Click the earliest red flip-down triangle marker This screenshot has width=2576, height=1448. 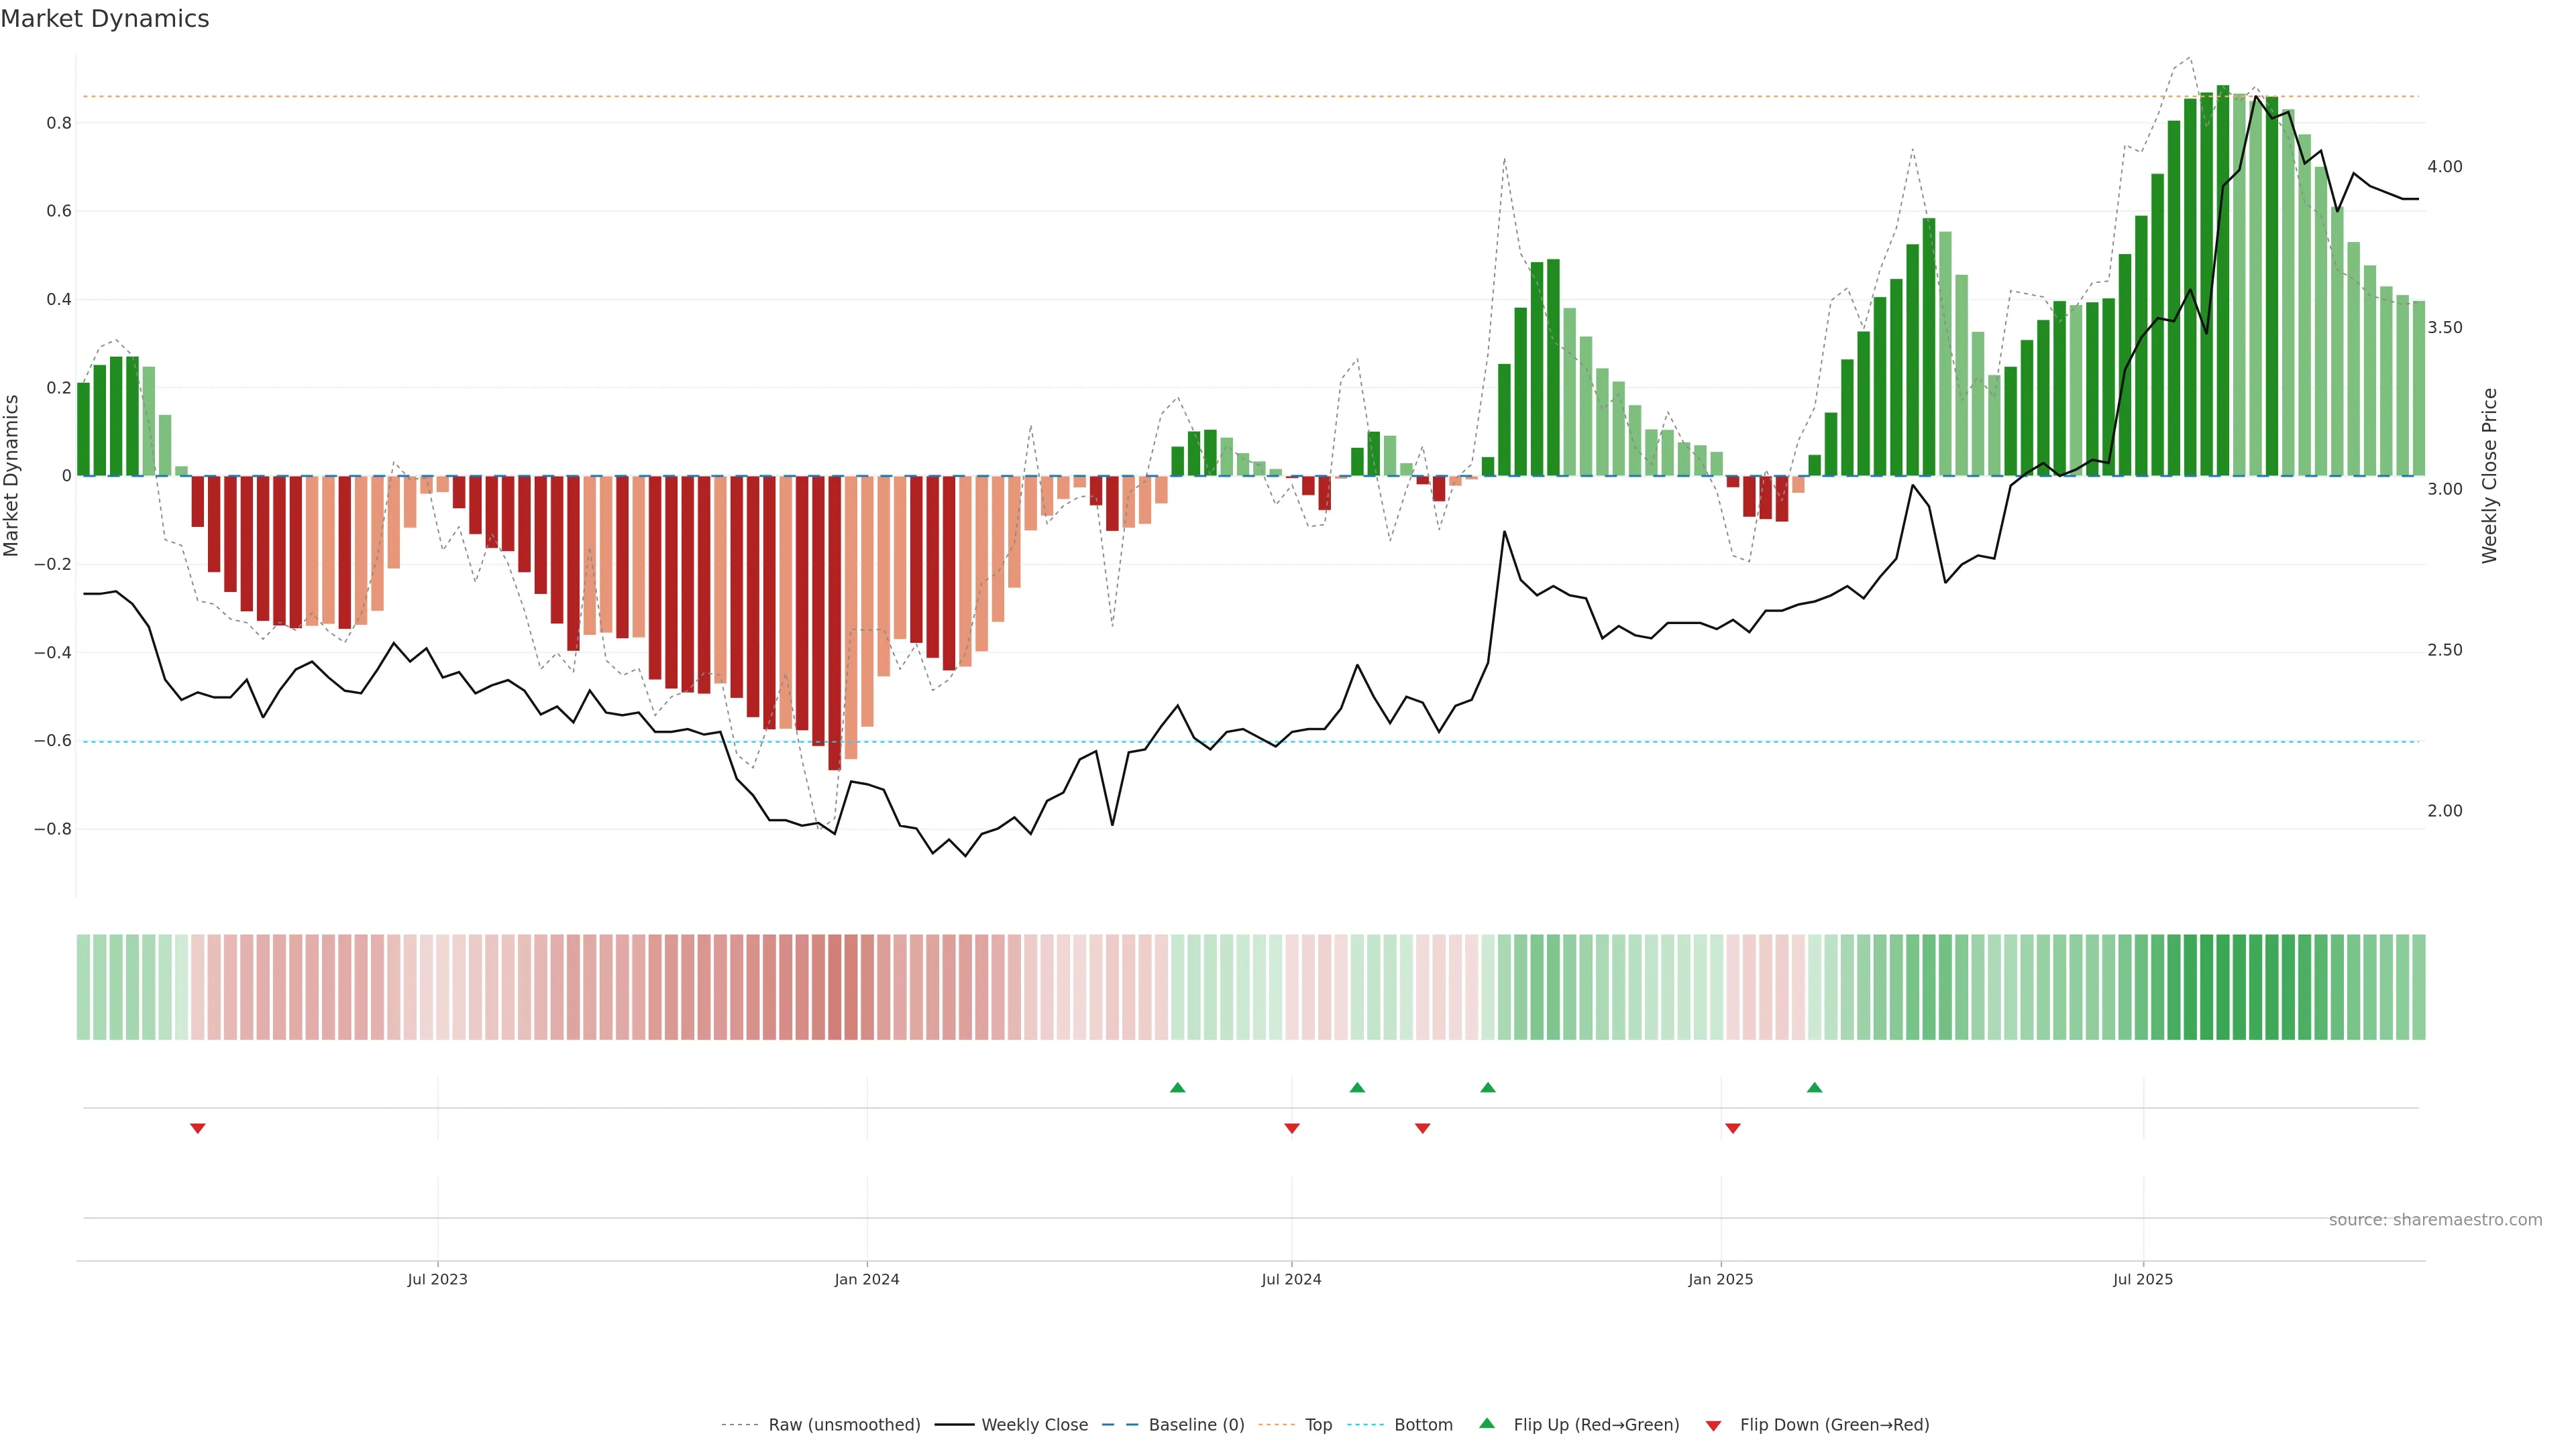pyautogui.click(x=198, y=1128)
